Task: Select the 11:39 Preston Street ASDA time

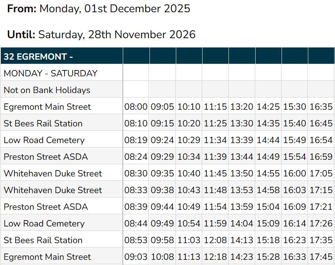Action: pos(215,157)
